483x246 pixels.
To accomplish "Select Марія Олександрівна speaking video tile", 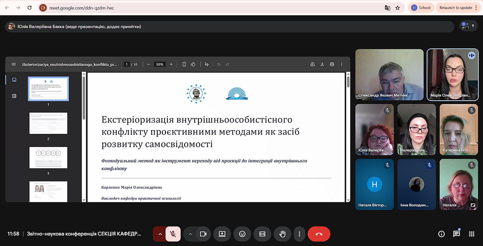I will point(453,75).
